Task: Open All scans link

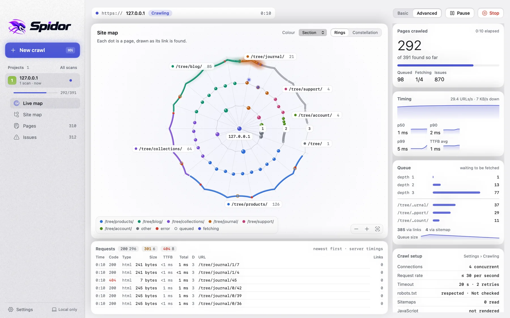Action: 68,68
